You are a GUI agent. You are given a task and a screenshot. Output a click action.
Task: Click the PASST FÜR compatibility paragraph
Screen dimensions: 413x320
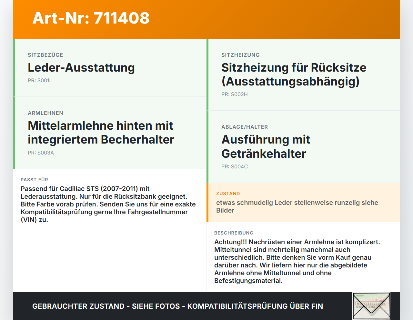click(108, 204)
